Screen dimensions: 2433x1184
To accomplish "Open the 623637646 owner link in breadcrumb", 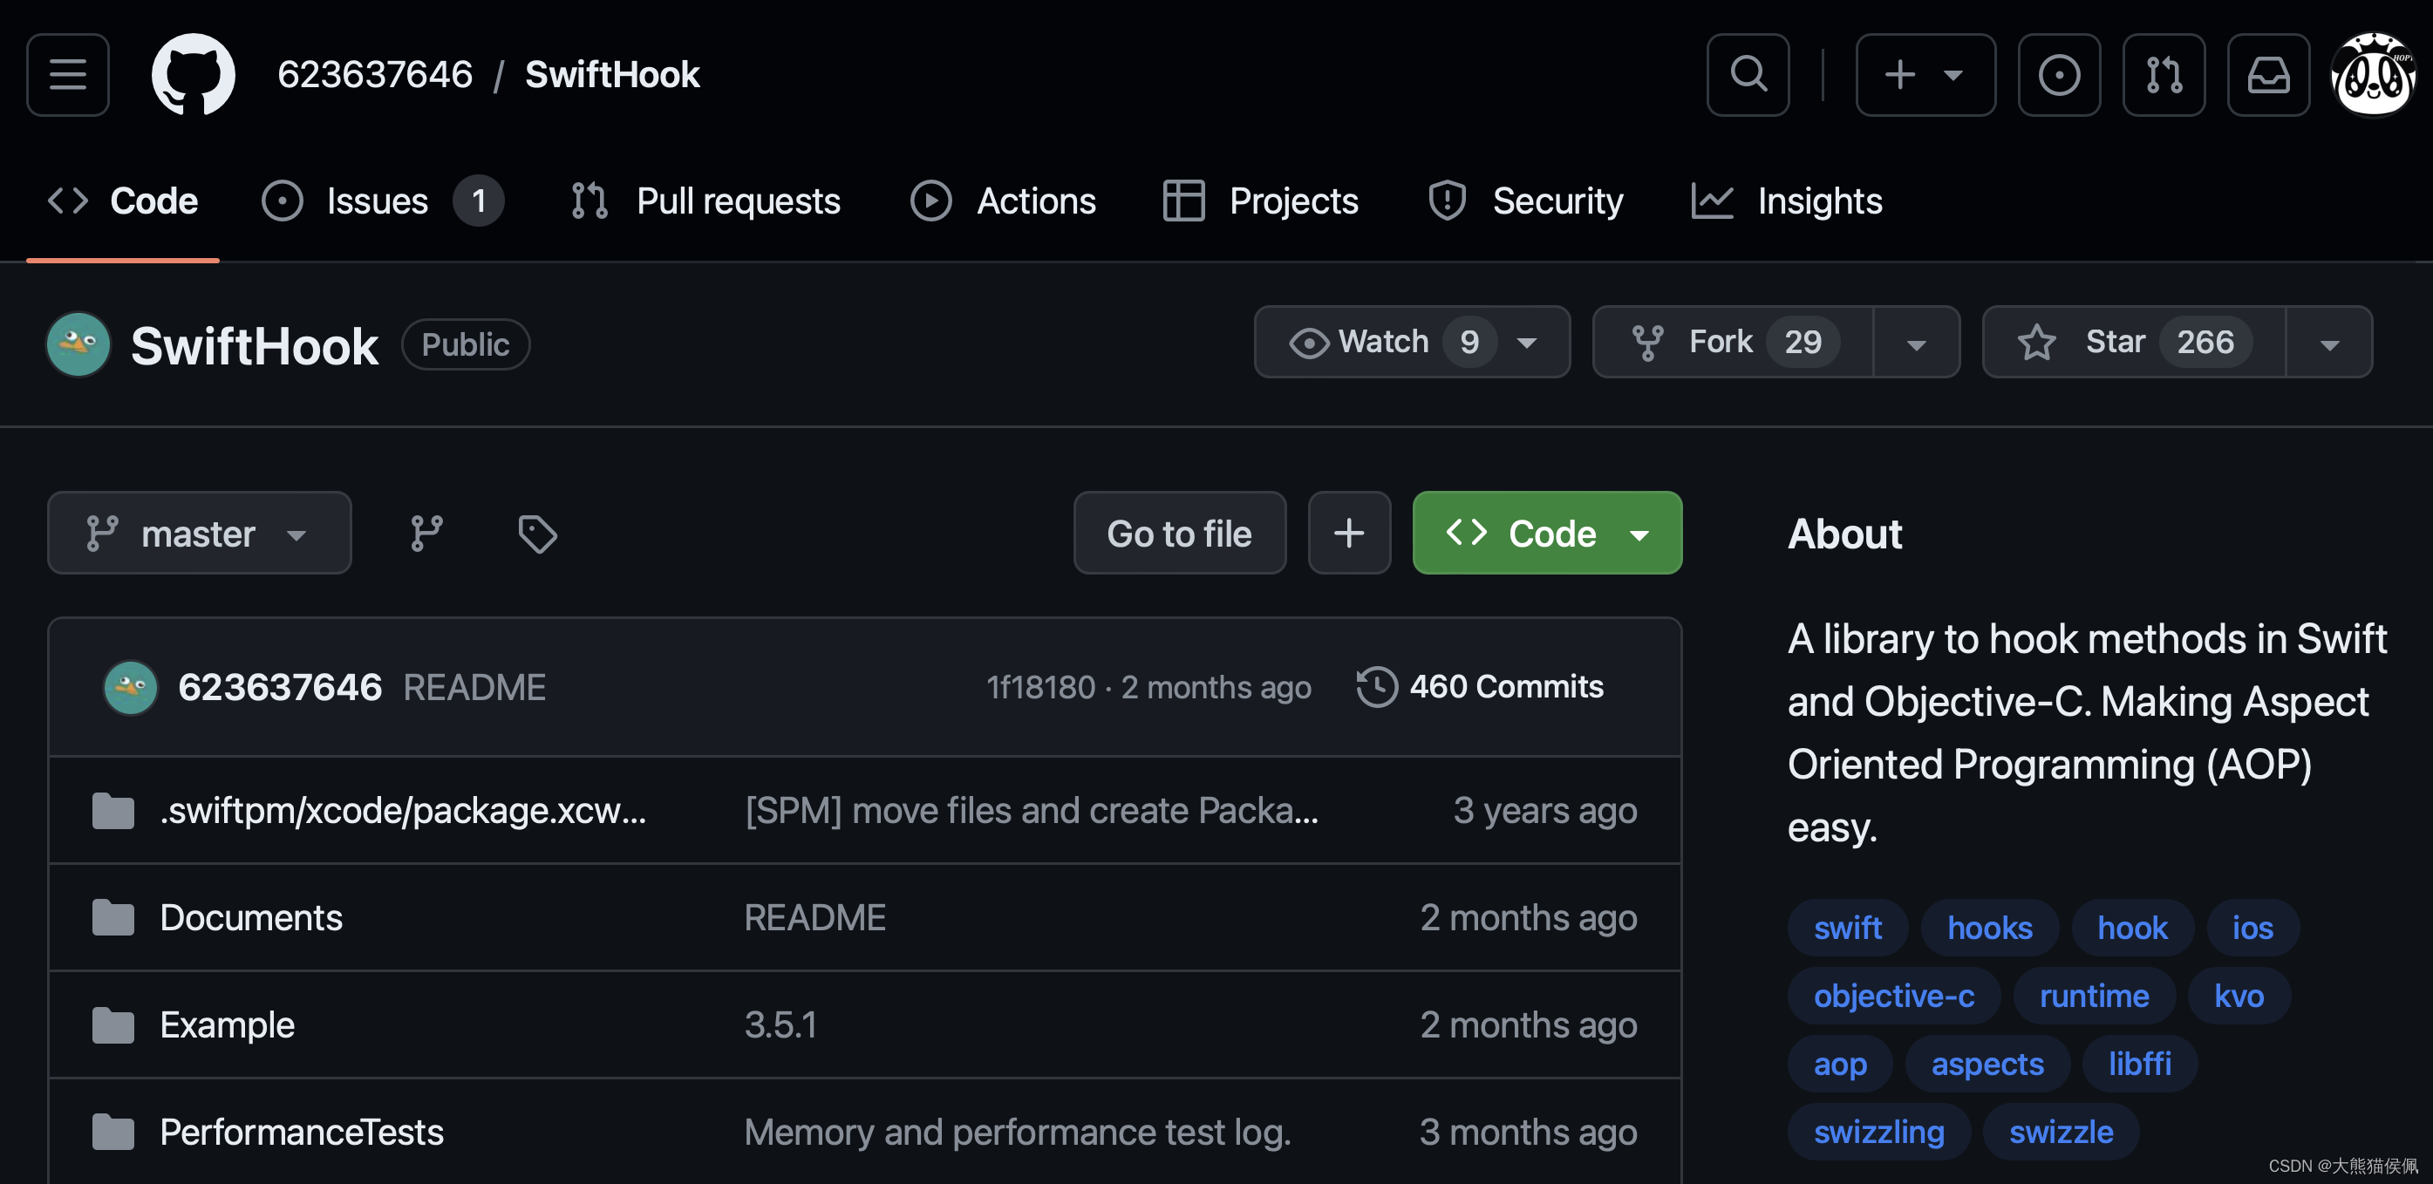I will [375, 75].
